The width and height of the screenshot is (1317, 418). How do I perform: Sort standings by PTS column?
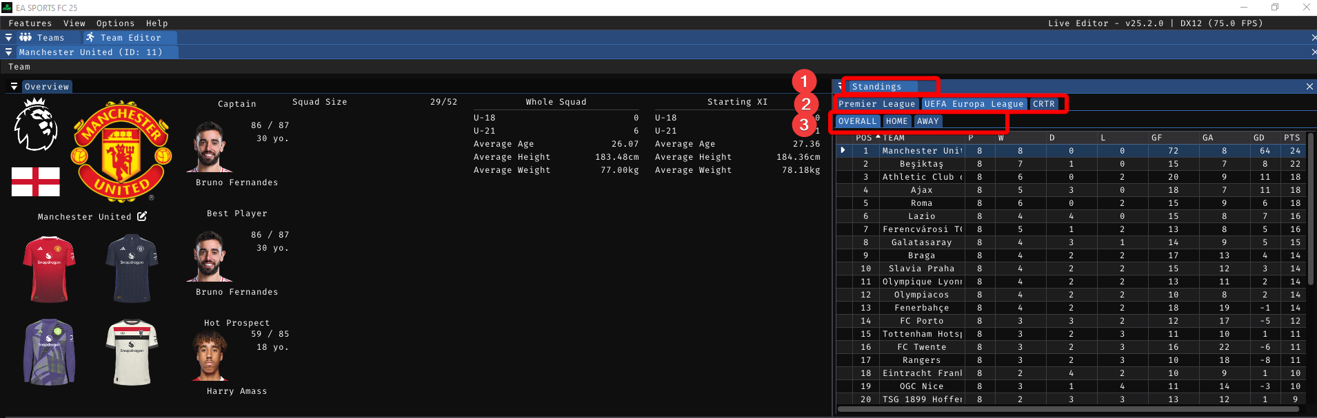(x=1292, y=138)
